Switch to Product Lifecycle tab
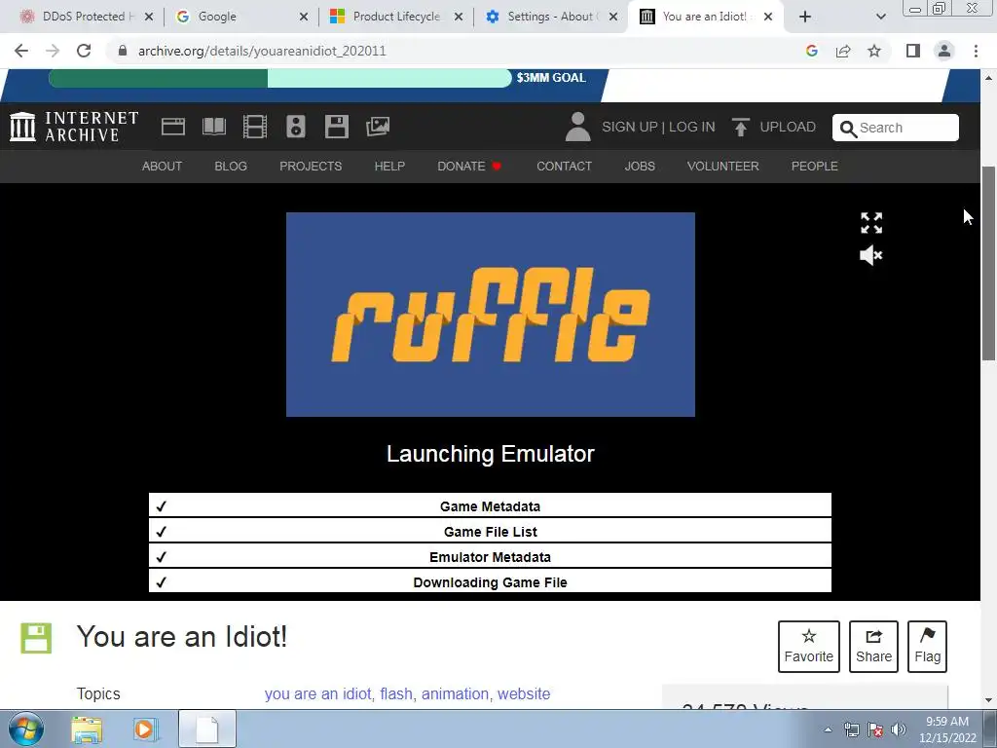997x748 pixels. [396, 17]
